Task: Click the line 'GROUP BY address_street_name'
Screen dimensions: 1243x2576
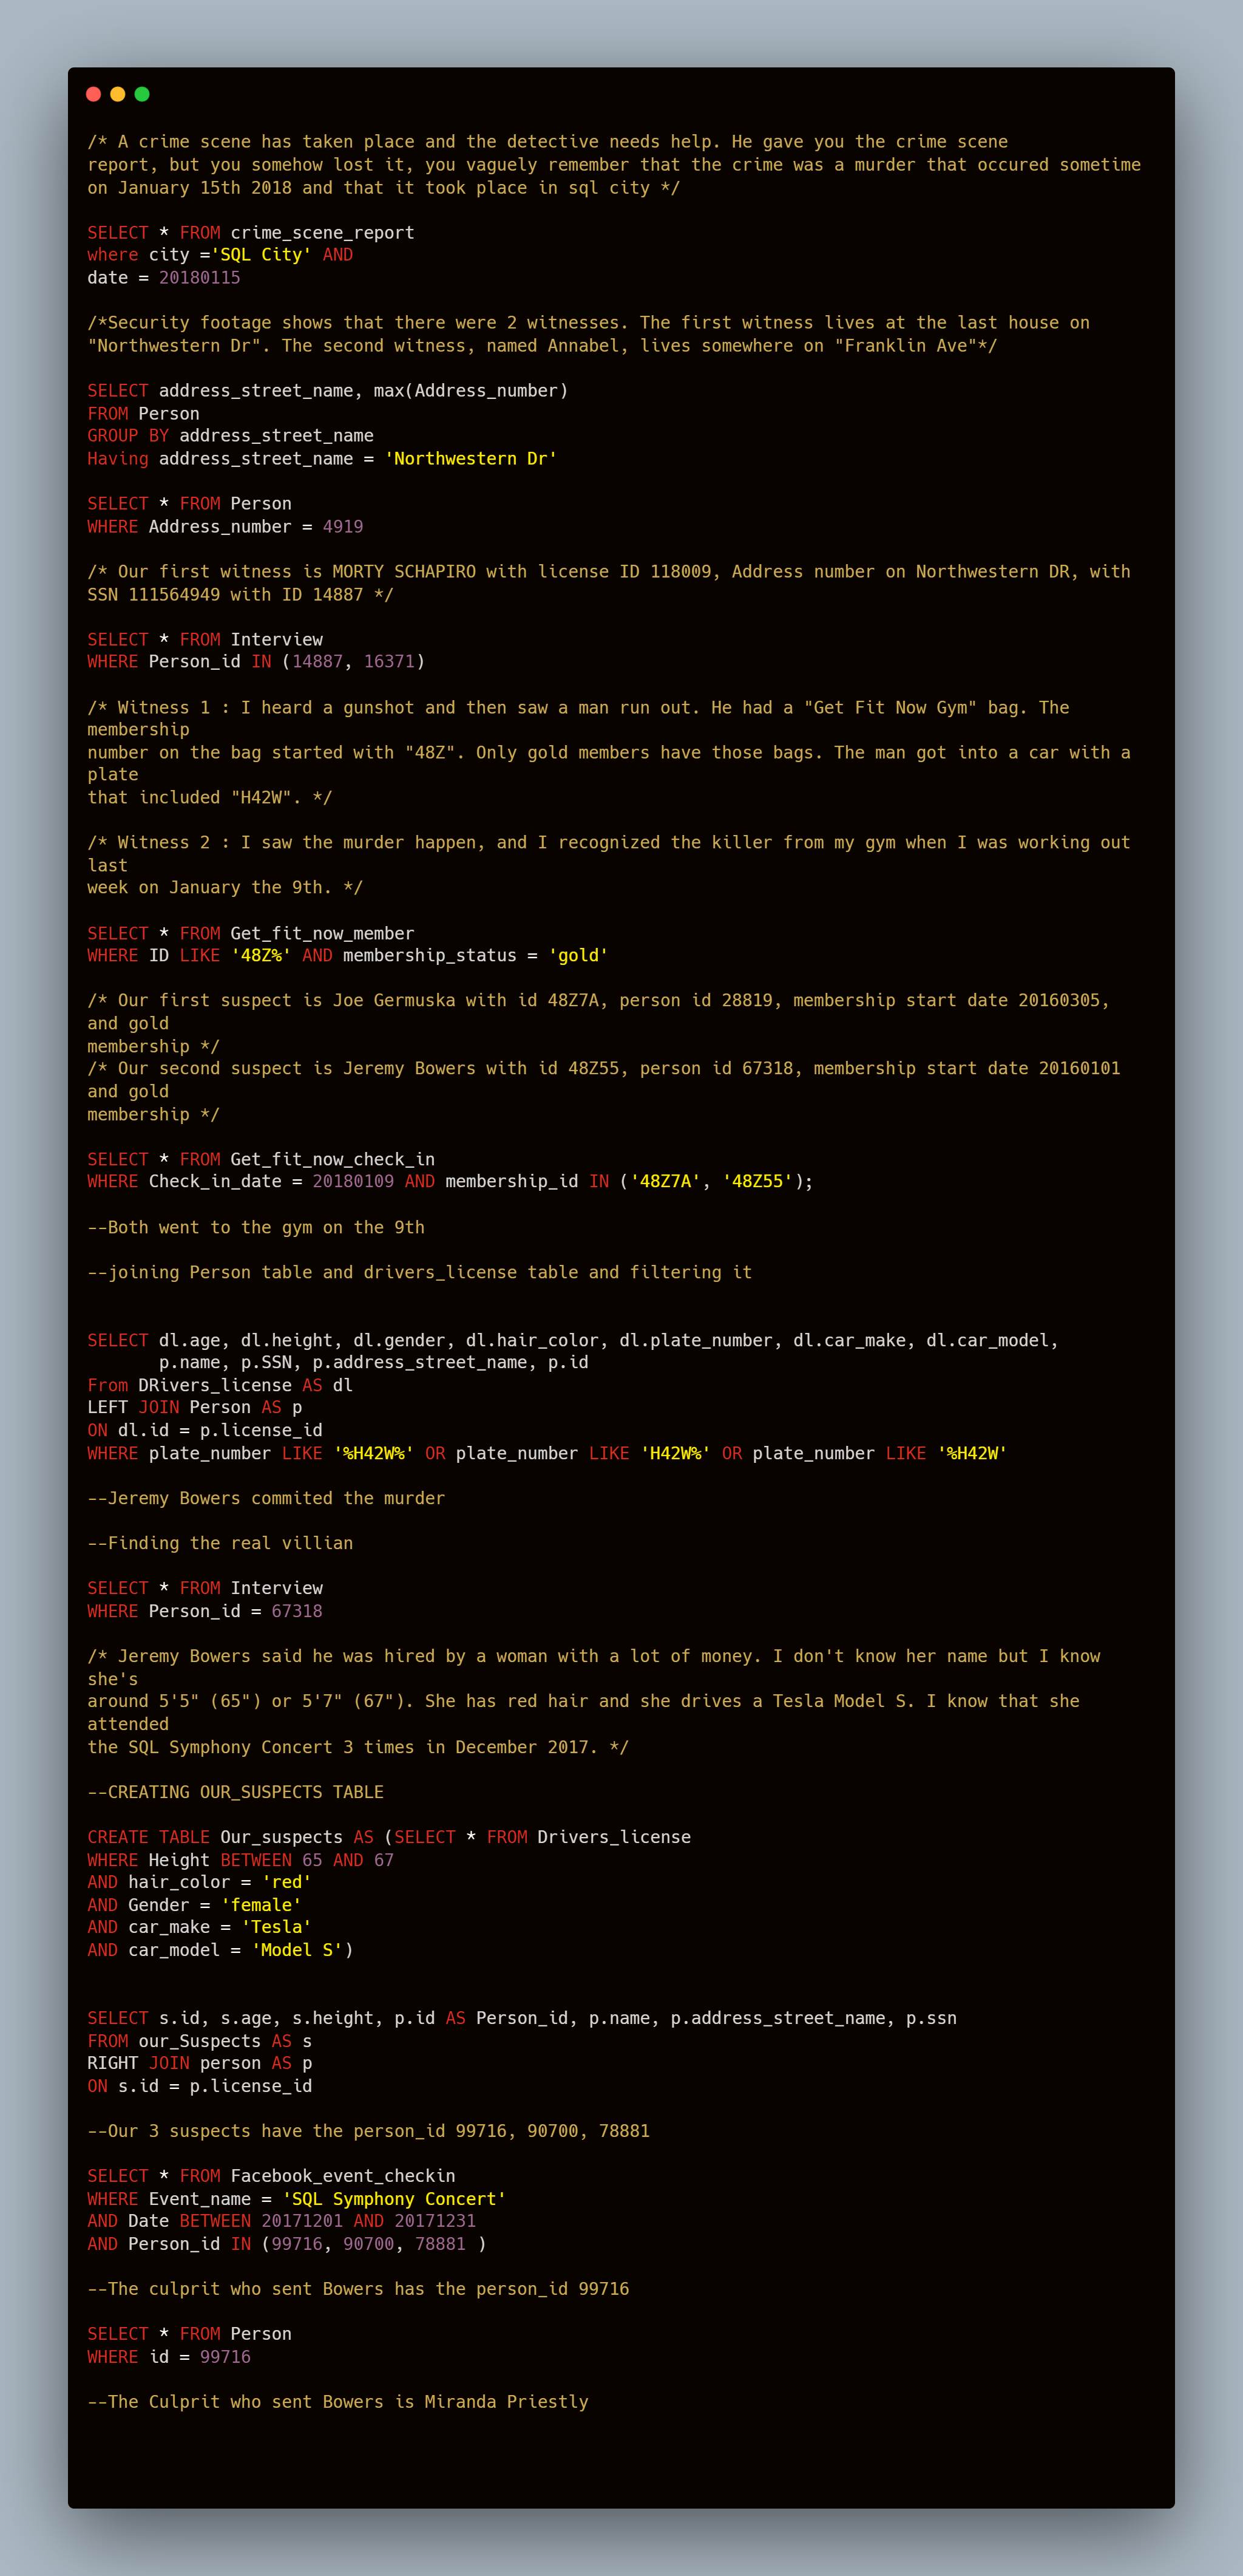Action: point(231,435)
